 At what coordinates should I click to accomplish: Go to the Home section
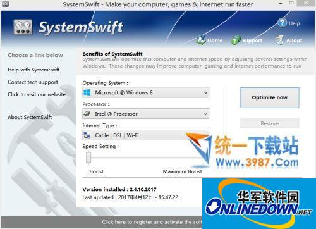[215, 40]
